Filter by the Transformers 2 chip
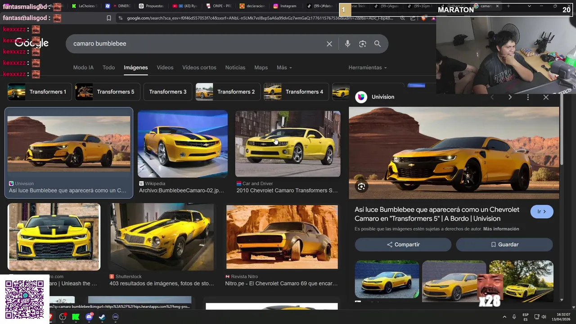 228,92
